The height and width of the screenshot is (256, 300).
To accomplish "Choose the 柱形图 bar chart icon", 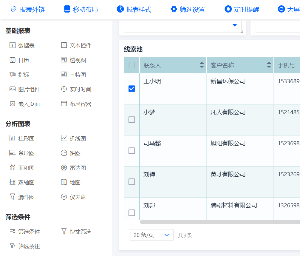I will (13, 138).
